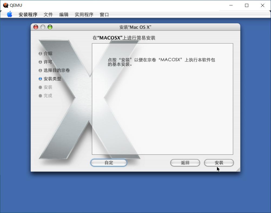Click the 返回 button

[185, 163]
